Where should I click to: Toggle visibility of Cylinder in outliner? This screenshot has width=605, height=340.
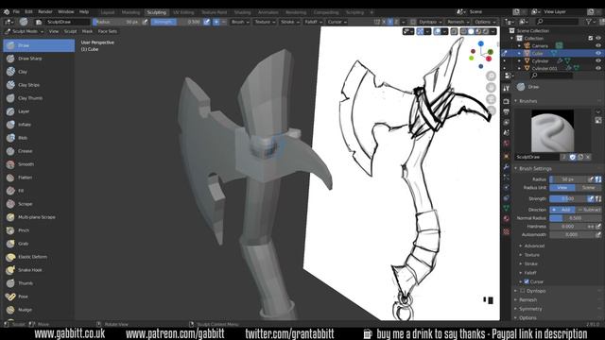tap(598, 60)
